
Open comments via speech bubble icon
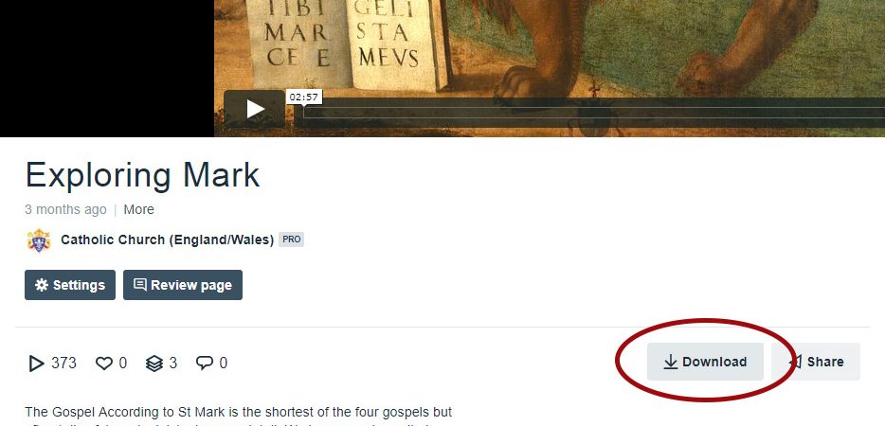coord(205,363)
